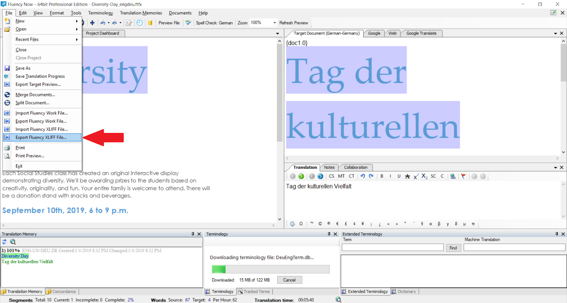Apply italic formatting to translation text
This screenshot has height=303, width=567.
click(390, 176)
